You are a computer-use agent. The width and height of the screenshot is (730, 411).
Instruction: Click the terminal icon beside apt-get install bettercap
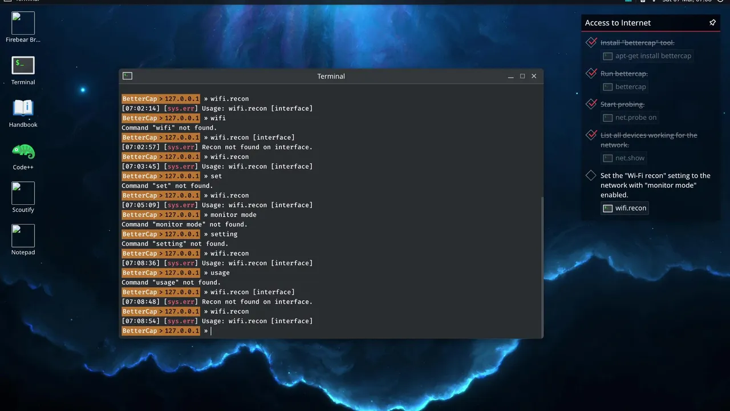608,56
